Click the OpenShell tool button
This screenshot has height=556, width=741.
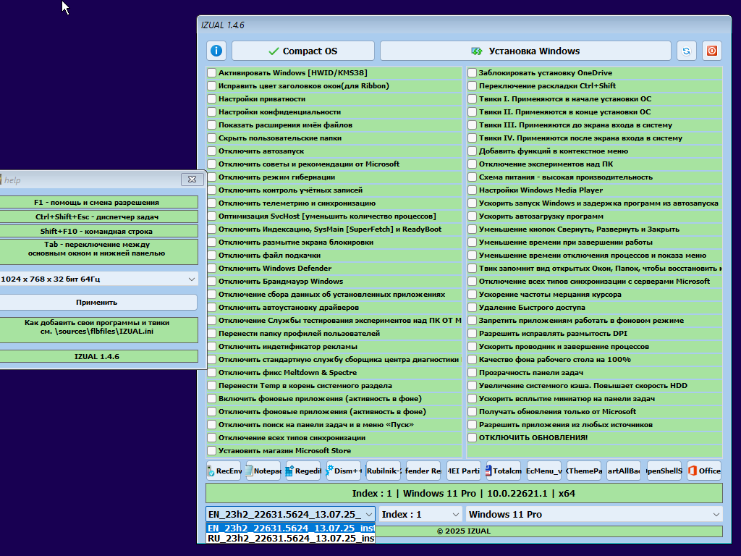tap(664, 471)
